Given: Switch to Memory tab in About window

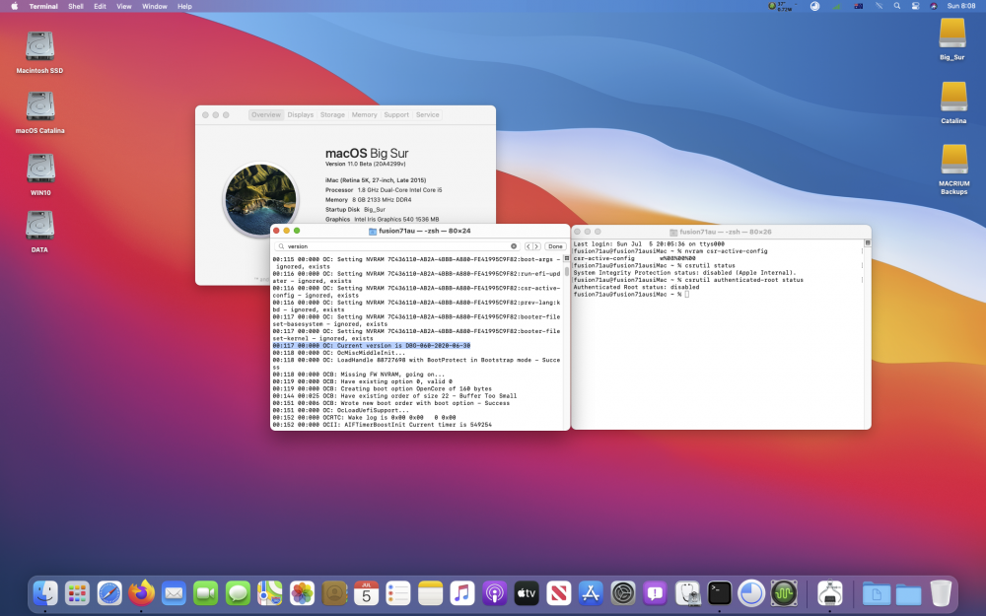Looking at the screenshot, I should click(364, 115).
